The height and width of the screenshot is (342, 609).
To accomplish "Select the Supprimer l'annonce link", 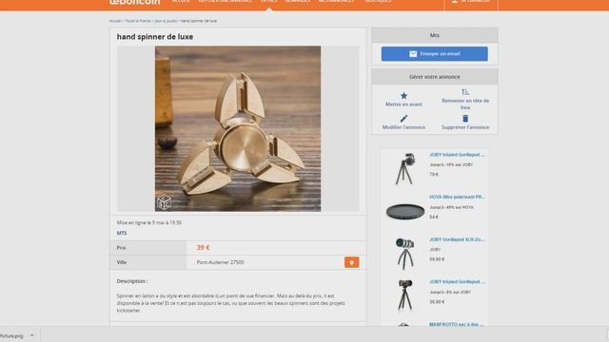I will tap(465, 127).
